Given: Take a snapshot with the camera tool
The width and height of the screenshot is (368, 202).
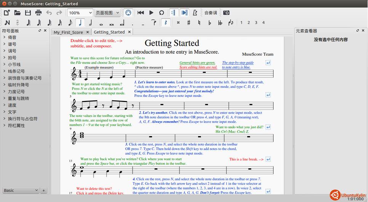Looking at the screenshot, I should (x=226, y=13).
